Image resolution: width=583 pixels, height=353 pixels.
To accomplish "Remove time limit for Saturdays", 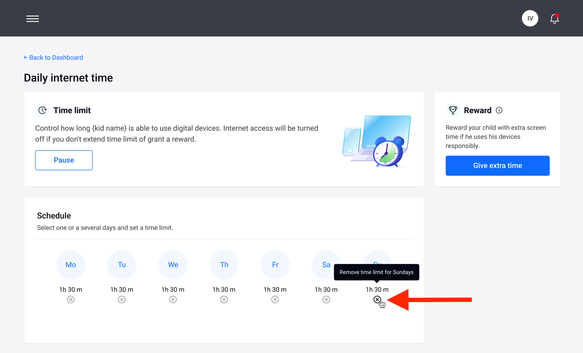I will (326, 299).
